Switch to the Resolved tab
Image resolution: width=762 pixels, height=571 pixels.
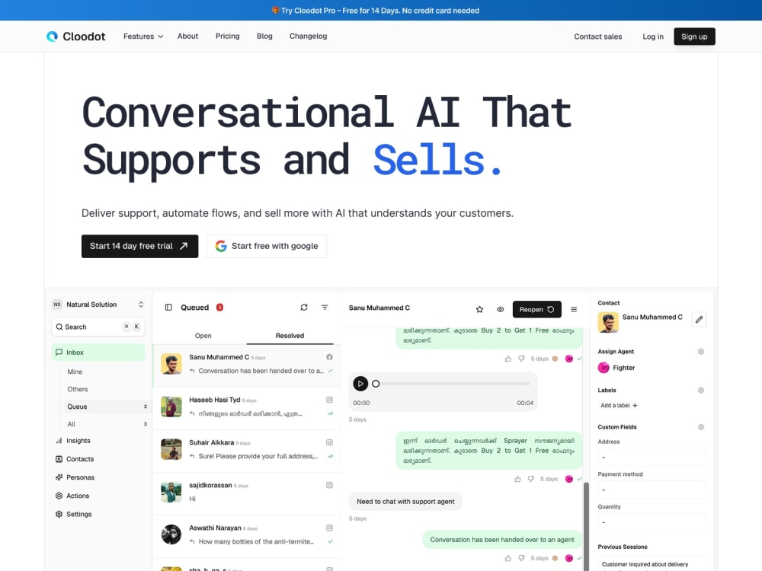[290, 336]
